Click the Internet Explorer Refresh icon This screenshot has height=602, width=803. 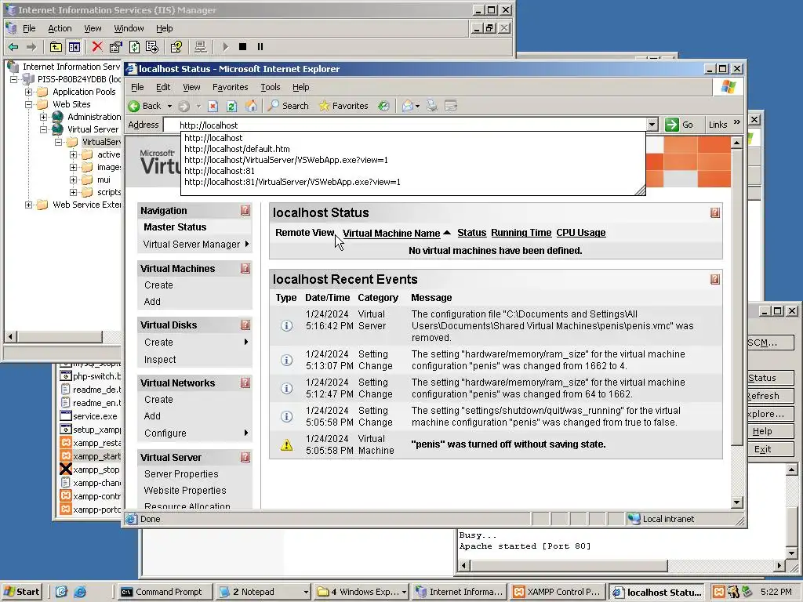[231, 106]
